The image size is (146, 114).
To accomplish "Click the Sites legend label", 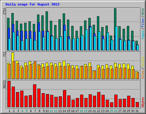I will 143,75.
